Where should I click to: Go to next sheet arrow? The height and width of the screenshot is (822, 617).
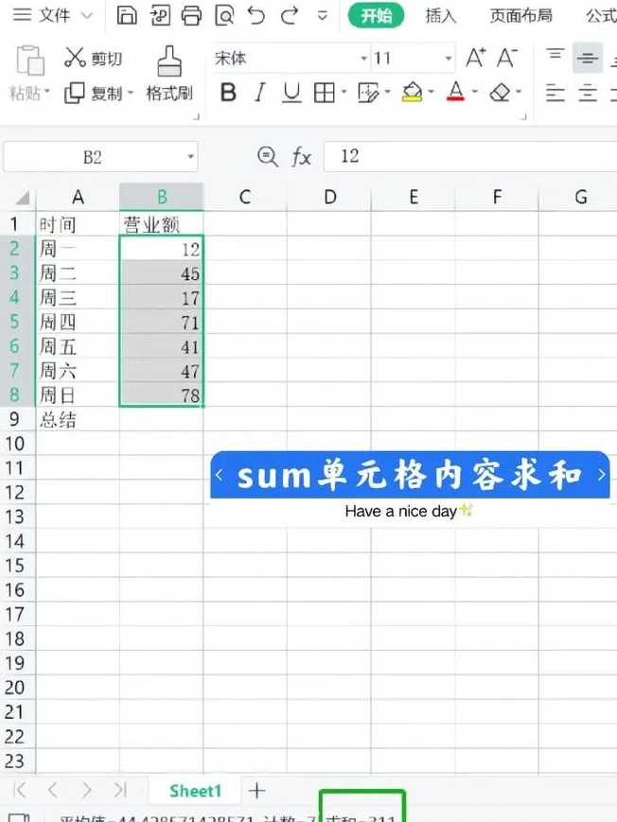(x=86, y=790)
